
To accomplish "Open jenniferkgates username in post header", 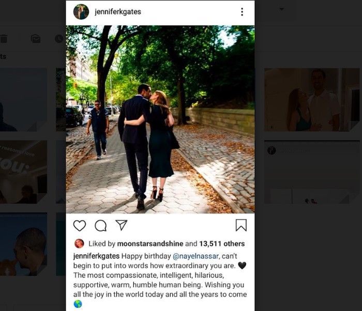I will point(118,12).
